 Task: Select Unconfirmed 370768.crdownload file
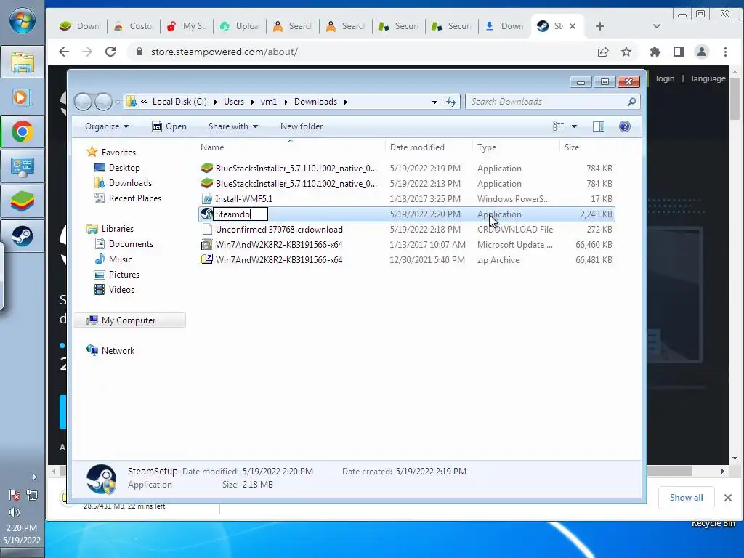coord(407,229)
